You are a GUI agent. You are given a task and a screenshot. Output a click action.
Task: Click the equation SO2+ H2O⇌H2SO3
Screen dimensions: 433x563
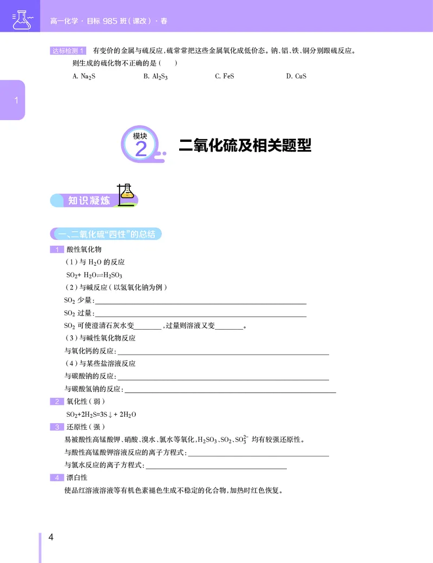tap(94, 275)
